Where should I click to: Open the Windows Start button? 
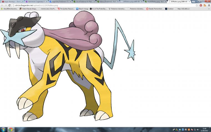[x=3, y=129]
